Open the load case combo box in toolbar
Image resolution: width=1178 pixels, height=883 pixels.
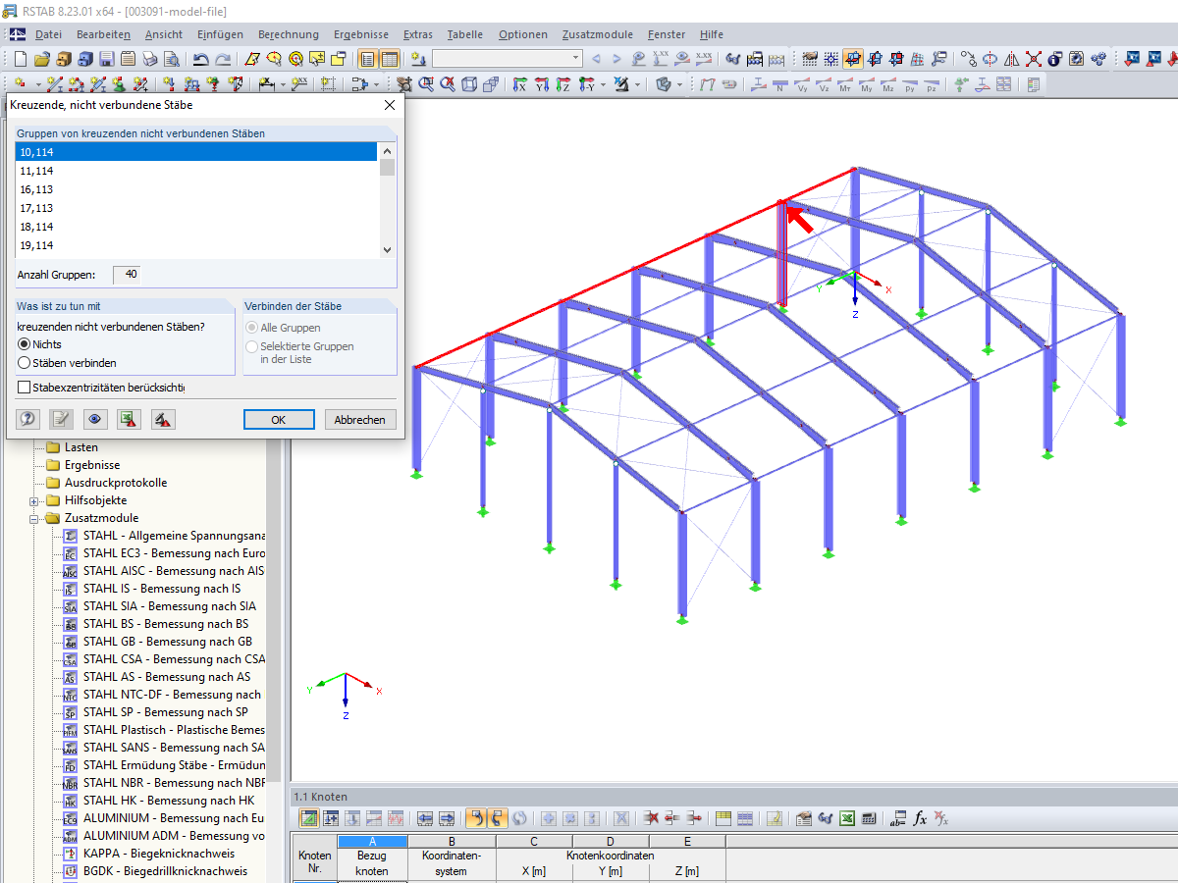(508, 59)
